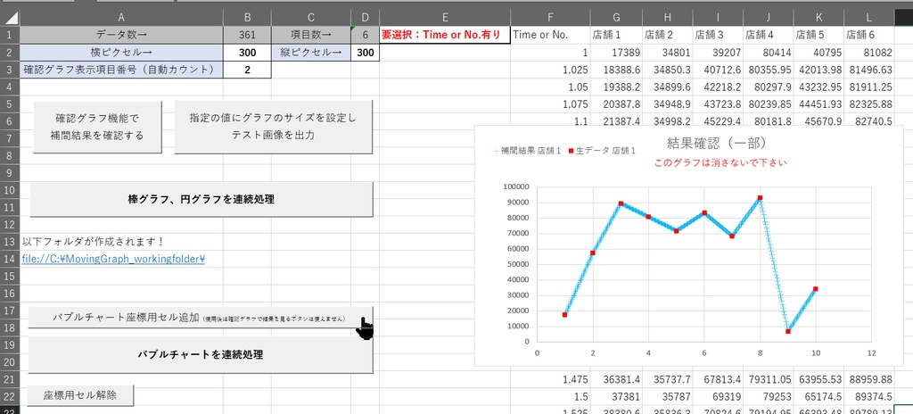Click the cell with value 45670.9
This screenshot has width=913, height=414.
(818, 121)
